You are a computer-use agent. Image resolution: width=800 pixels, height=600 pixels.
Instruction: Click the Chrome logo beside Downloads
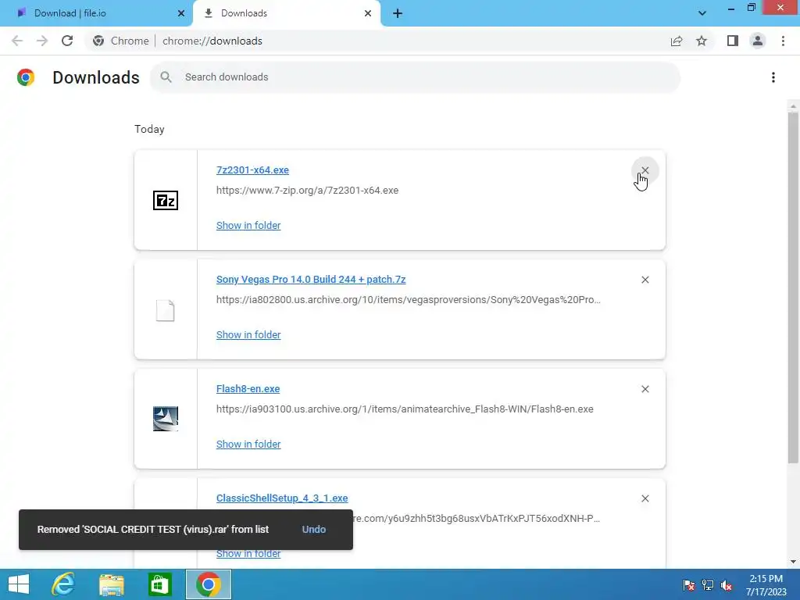tap(26, 77)
